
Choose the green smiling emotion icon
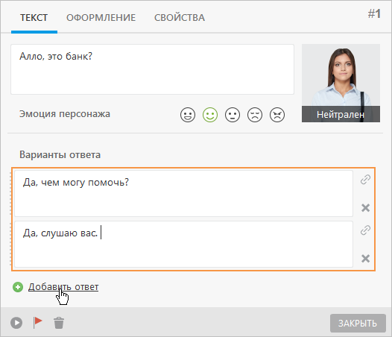pos(210,115)
